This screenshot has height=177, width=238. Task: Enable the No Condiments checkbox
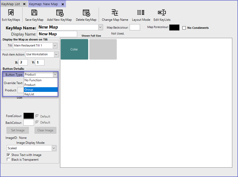pos(184,28)
